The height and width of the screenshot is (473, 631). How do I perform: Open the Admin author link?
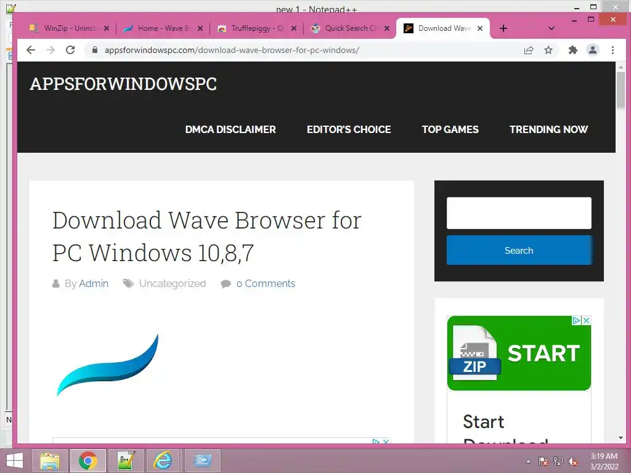click(94, 283)
